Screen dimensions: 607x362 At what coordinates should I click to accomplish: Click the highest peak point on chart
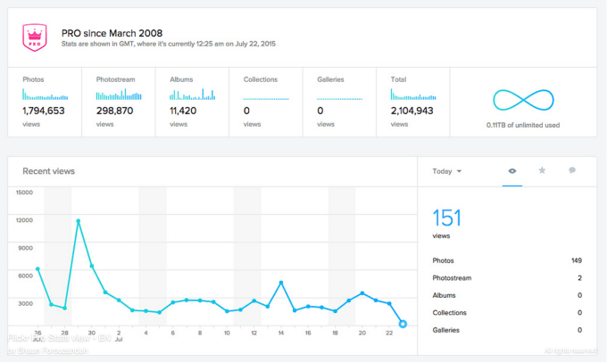coord(79,220)
